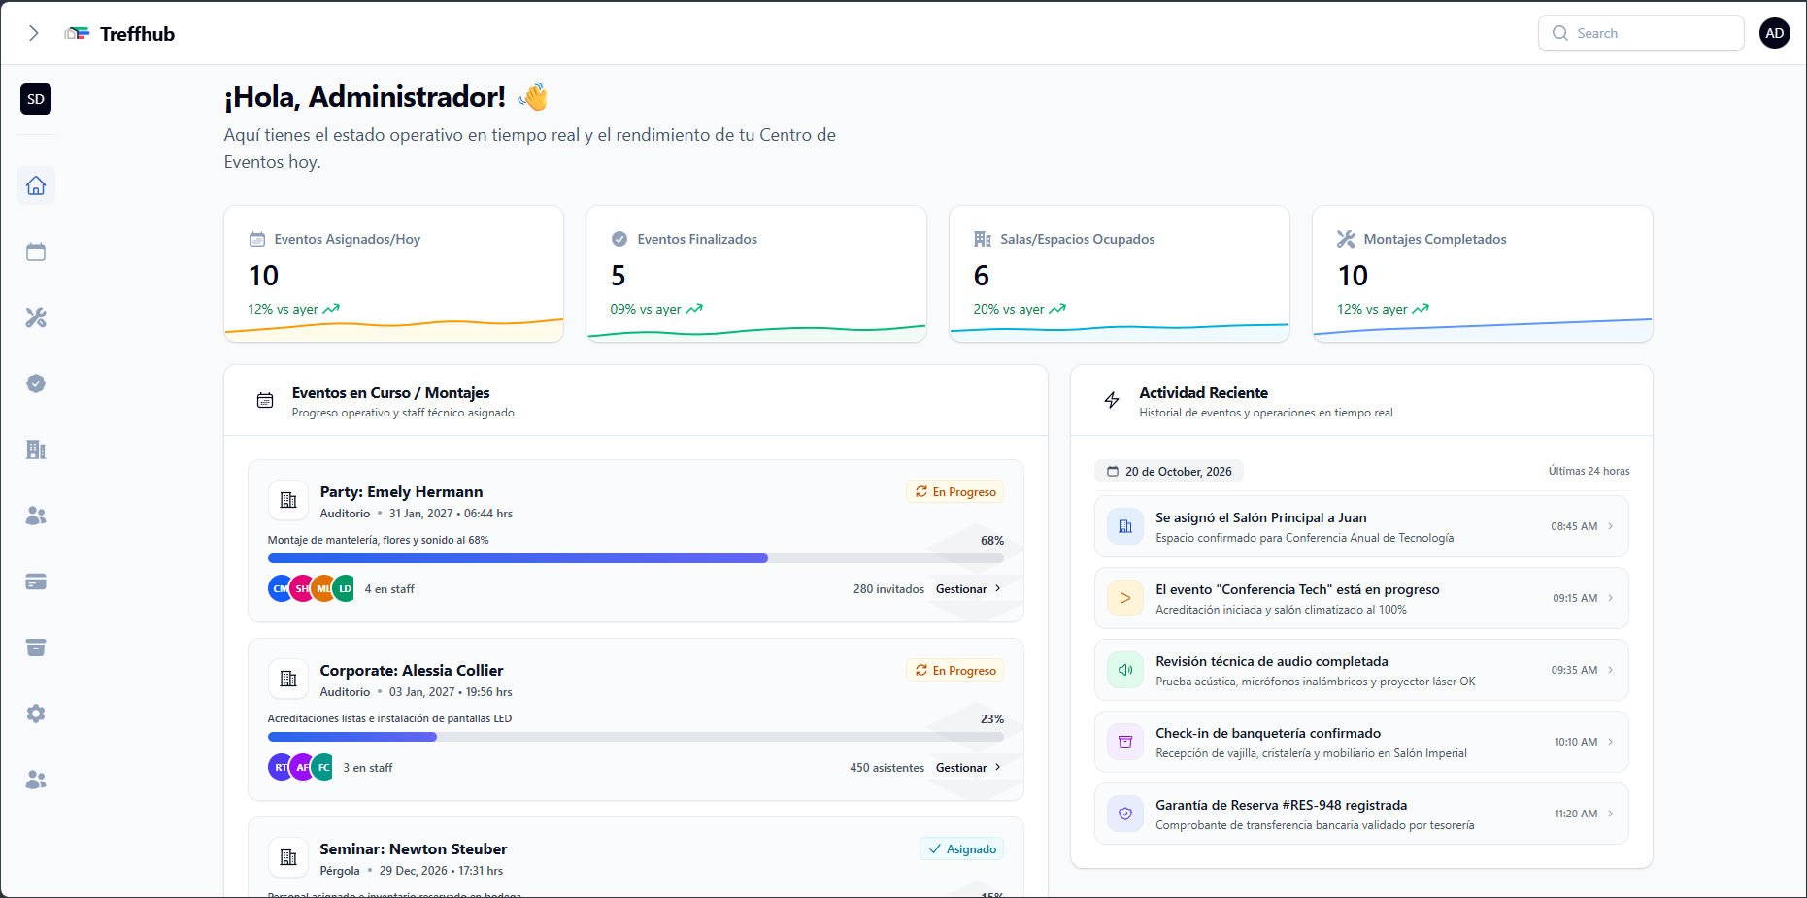
Task: Click the Seminar: Newton Steuber title
Action: 414,849
